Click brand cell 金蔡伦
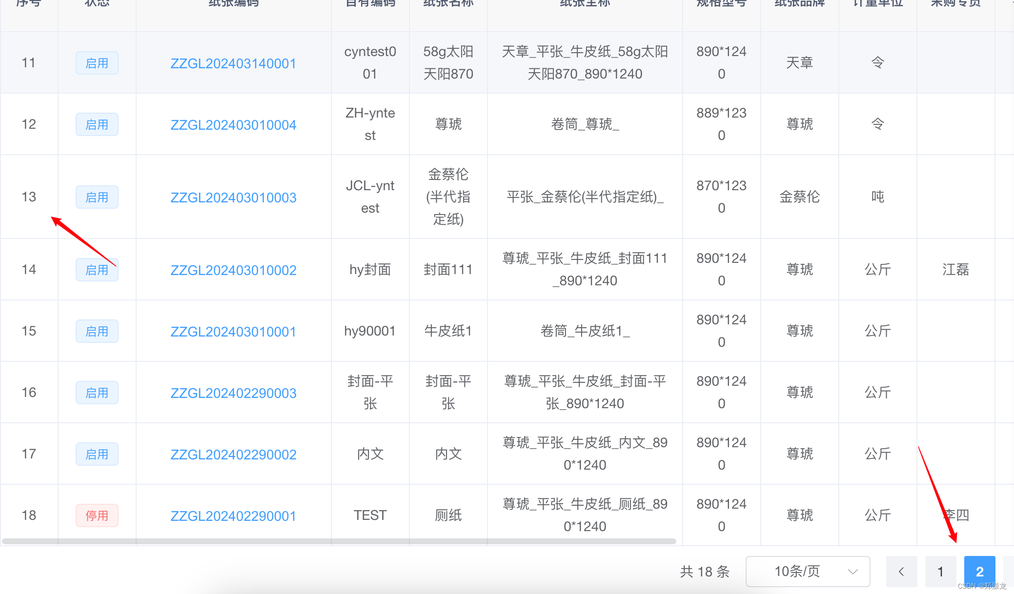Screen dimensions: 1014x594 tap(800, 197)
